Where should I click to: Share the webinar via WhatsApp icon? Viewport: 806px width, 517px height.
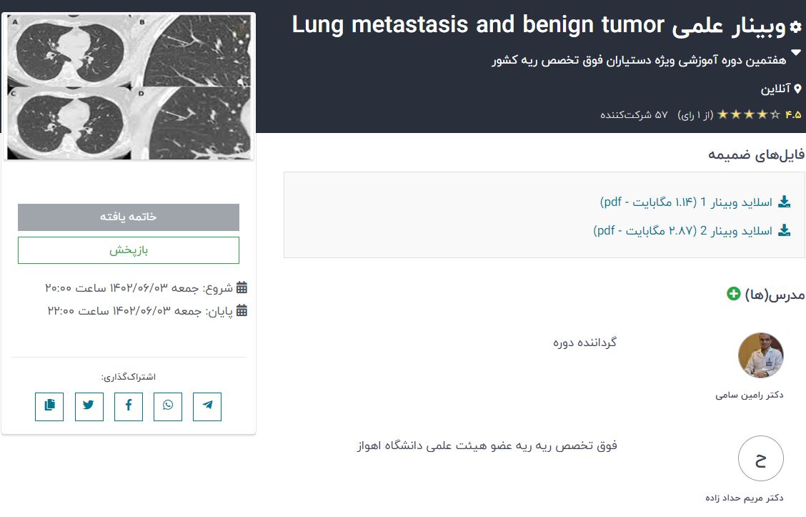[168, 406]
